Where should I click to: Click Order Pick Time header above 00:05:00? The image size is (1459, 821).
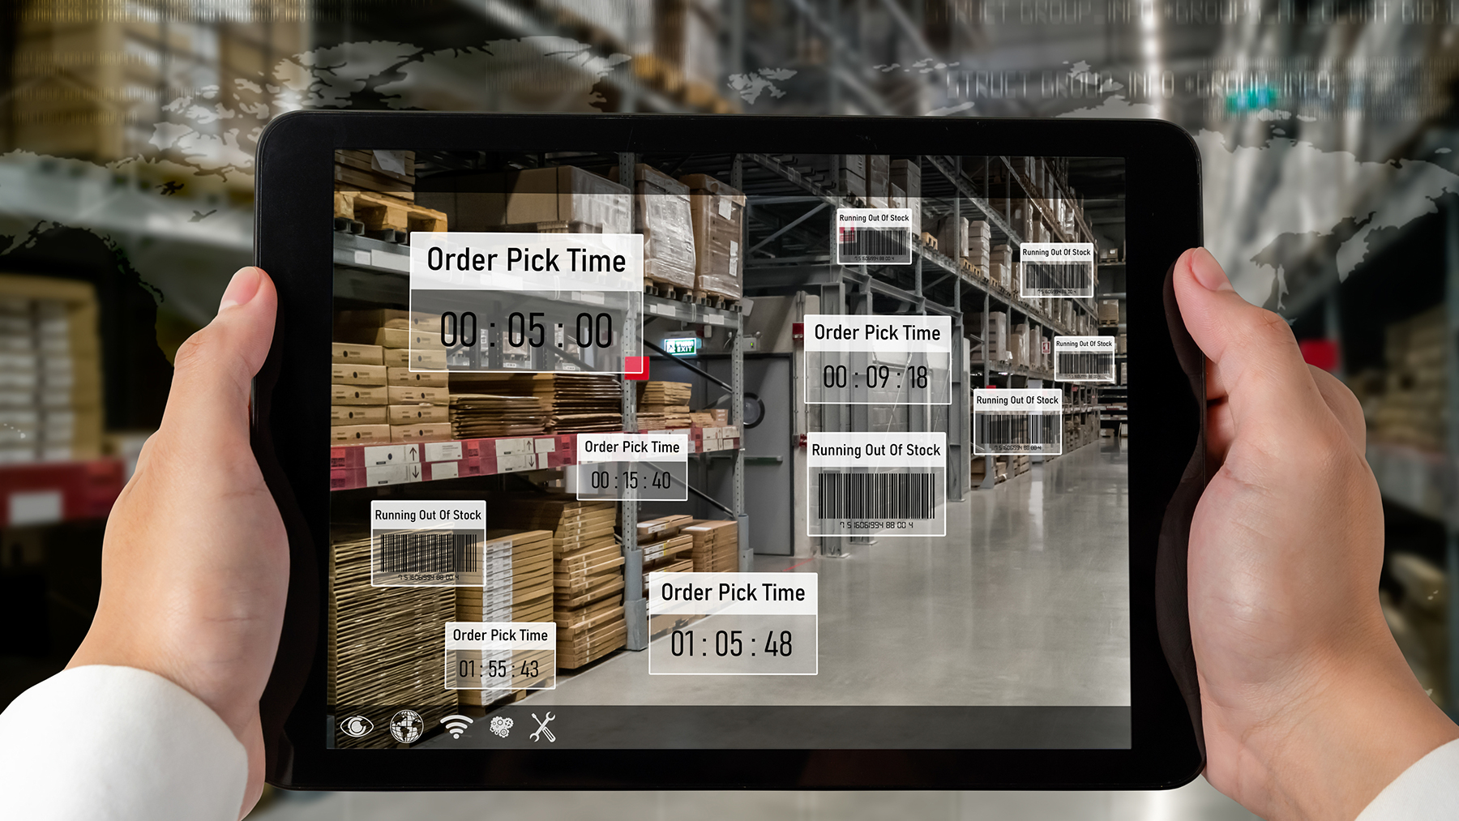(526, 261)
